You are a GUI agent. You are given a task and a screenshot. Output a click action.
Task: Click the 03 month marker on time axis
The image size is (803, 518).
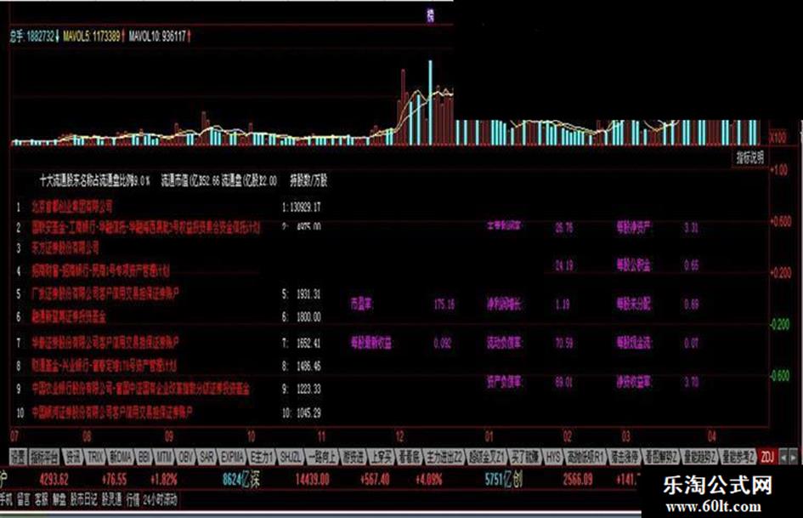click(x=625, y=436)
